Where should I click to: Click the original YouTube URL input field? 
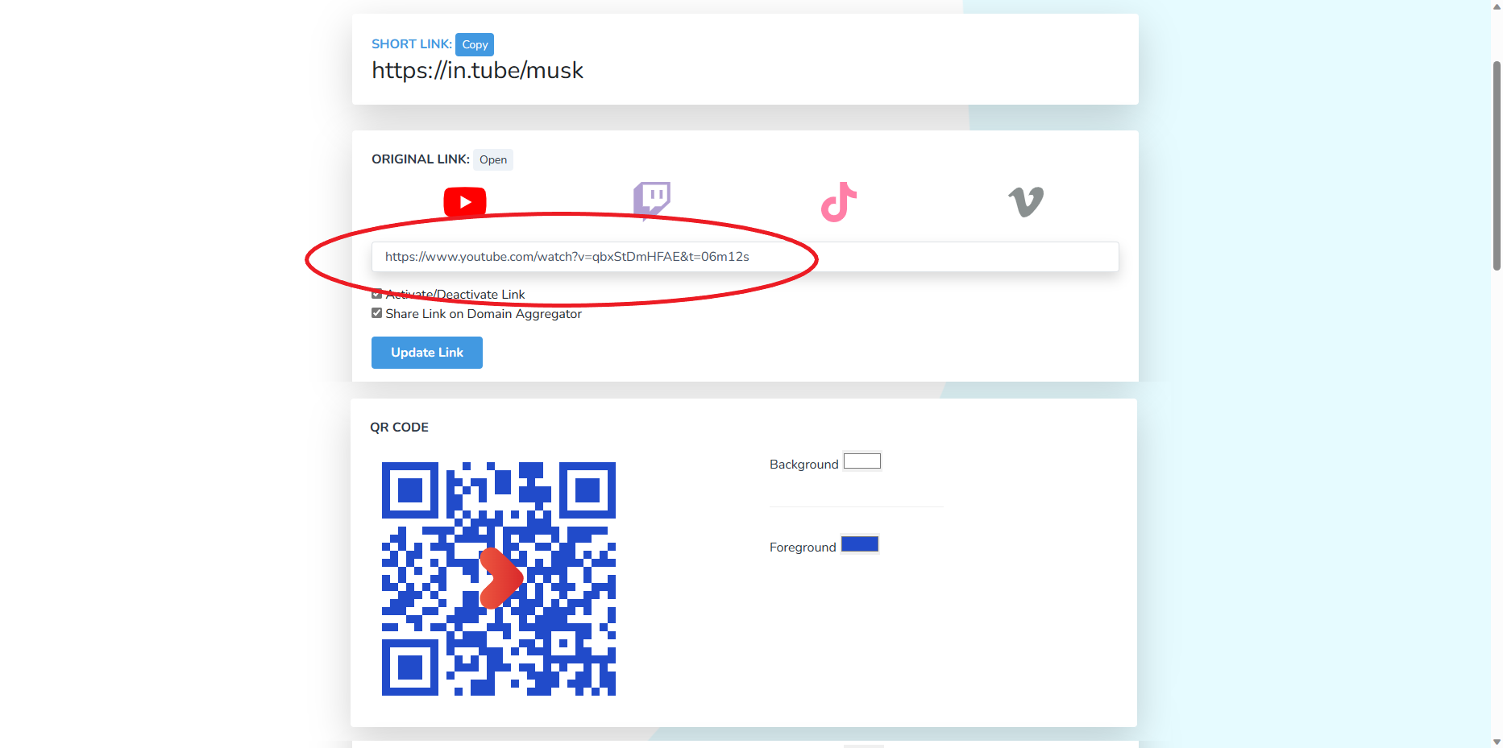[x=745, y=257]
